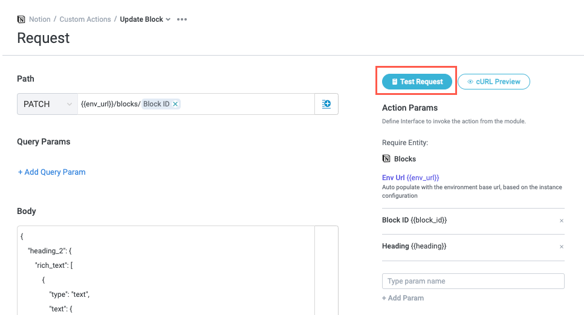
Task: Expand the Update Block dropdown chevron
Action: point(168,19)
